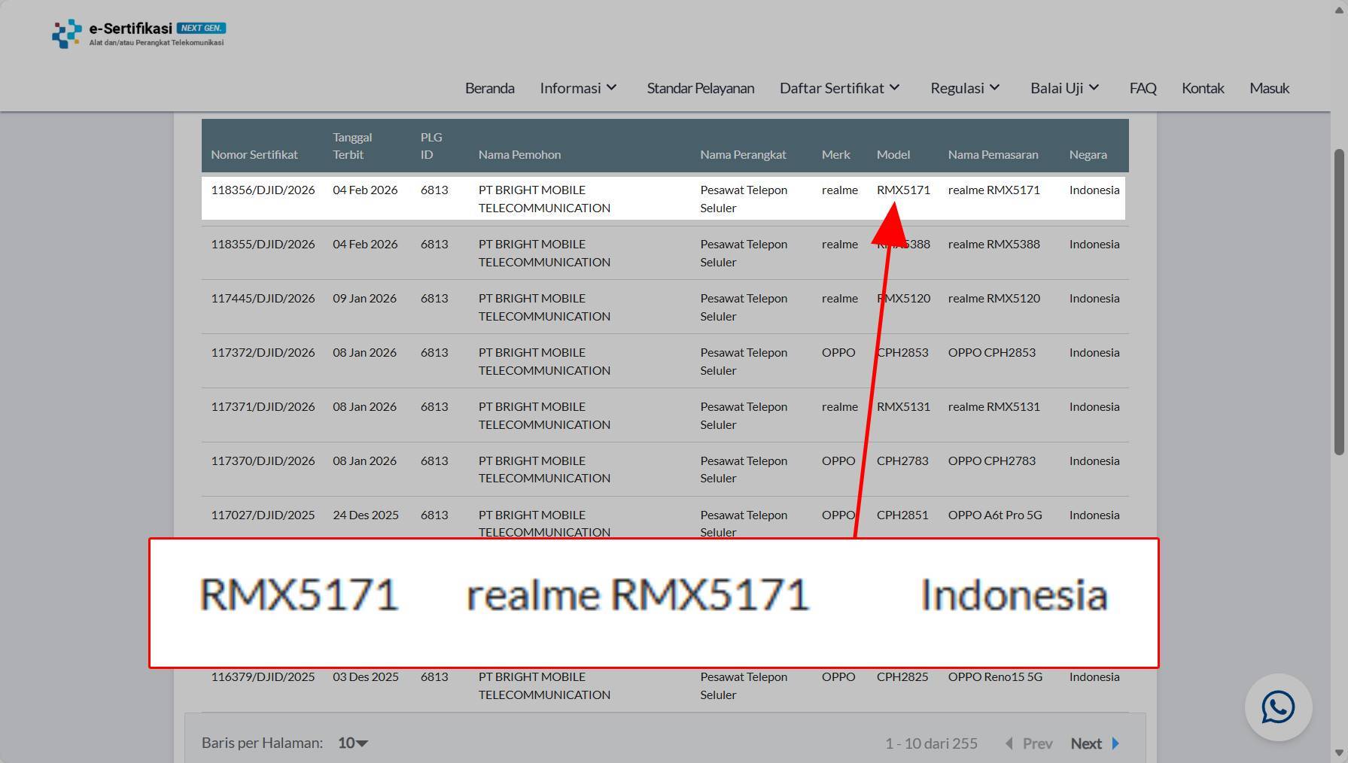The height and width of the screenshot is (763, 1348).
Task: Select certificate number 118356/DJID/2026
Action: 263,190
